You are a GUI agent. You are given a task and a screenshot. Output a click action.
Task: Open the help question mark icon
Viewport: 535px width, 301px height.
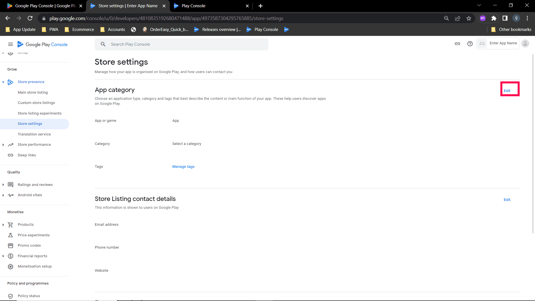point(470,44)
